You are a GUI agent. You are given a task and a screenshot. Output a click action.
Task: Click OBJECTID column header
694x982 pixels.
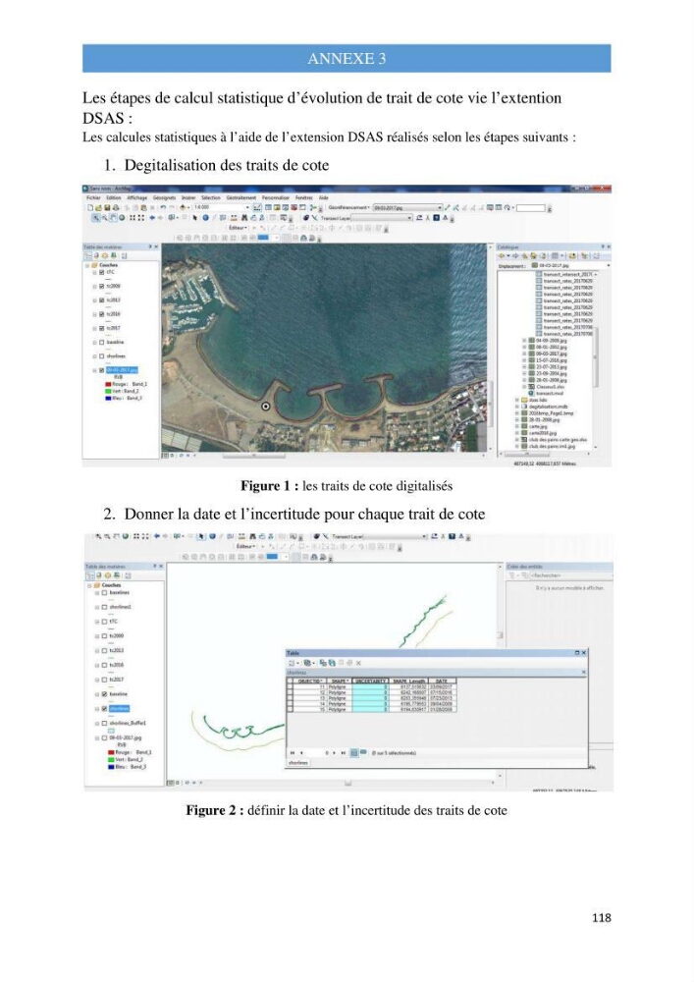click(309, 681)
